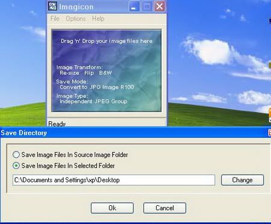Click the Ready status text

[x=57, y=124]
